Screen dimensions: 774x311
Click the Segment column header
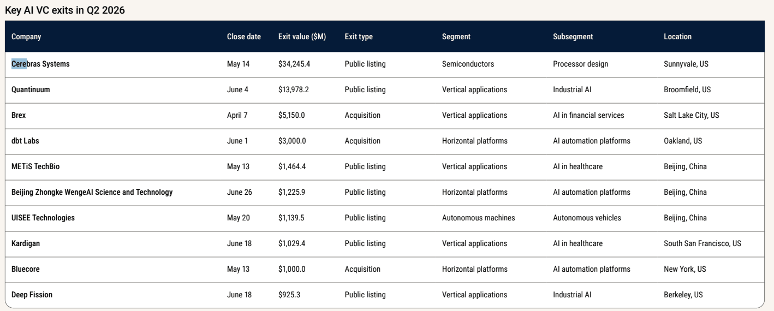[456, 37]
